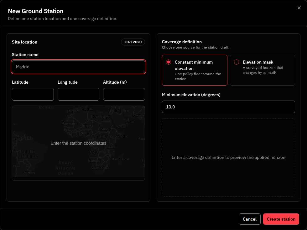
Task: Click 'Define one station location' subtitle text
Action: pyautogui.click(x=62, y=18)
